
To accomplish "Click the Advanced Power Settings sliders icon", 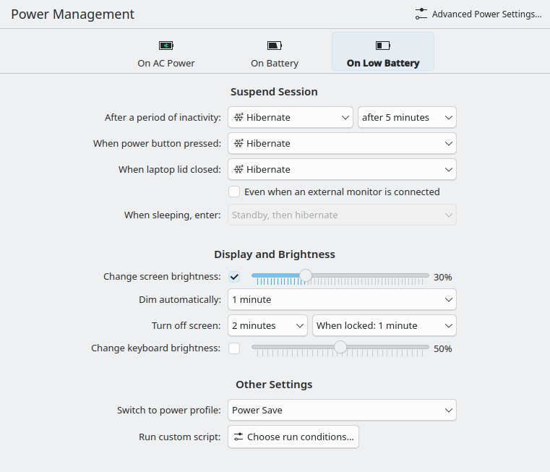I will [421, 14].
